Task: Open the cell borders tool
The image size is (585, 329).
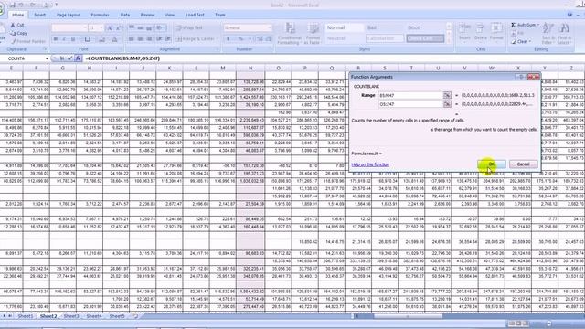Action: [88, 38]
